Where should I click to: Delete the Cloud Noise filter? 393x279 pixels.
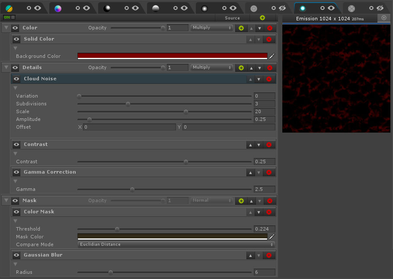tap(268, 79)
